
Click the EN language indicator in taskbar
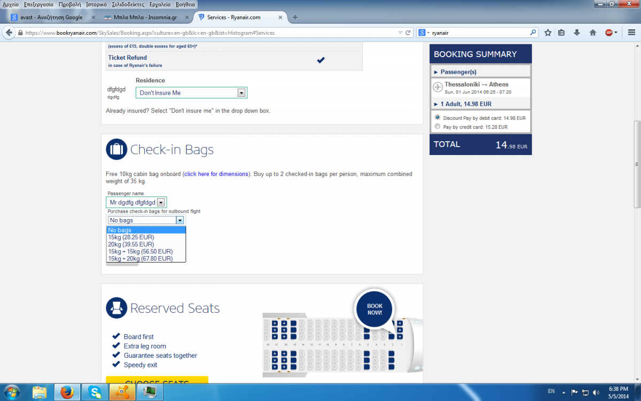551,392
